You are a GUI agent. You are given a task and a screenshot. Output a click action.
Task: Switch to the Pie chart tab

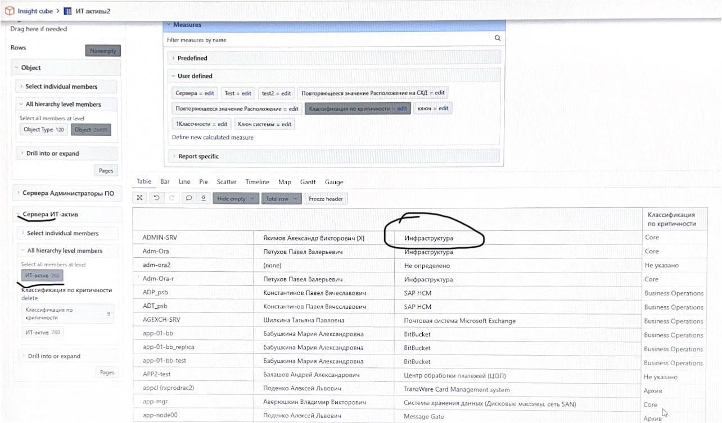tap(204, 182)
